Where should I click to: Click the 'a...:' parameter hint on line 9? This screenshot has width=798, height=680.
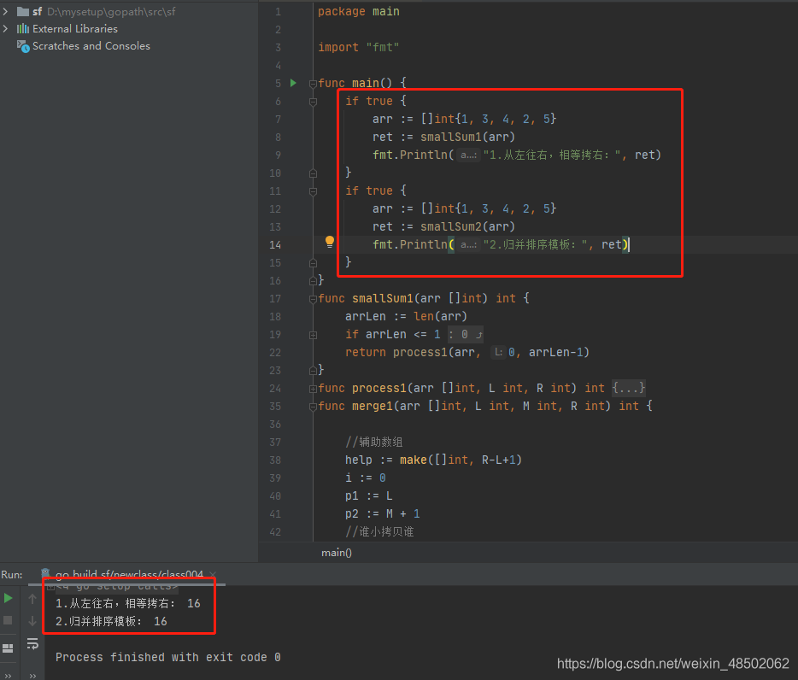(x=468, y=155)
